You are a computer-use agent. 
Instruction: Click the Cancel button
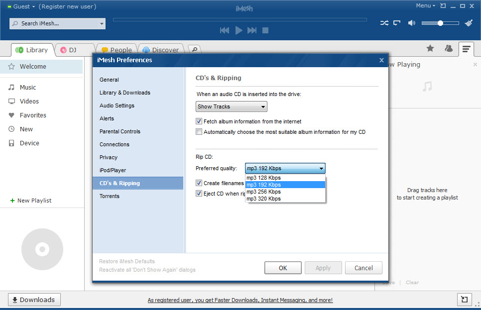(363, 268)
